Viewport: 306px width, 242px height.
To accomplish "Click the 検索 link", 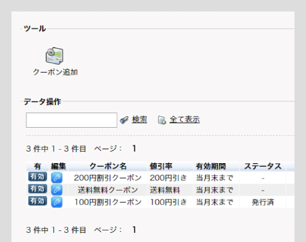I will (140, 120).
